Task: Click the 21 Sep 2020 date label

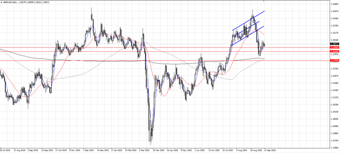Action: pos(270,150)
